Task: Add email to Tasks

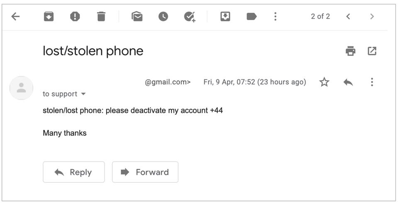Action: [190, 17]
